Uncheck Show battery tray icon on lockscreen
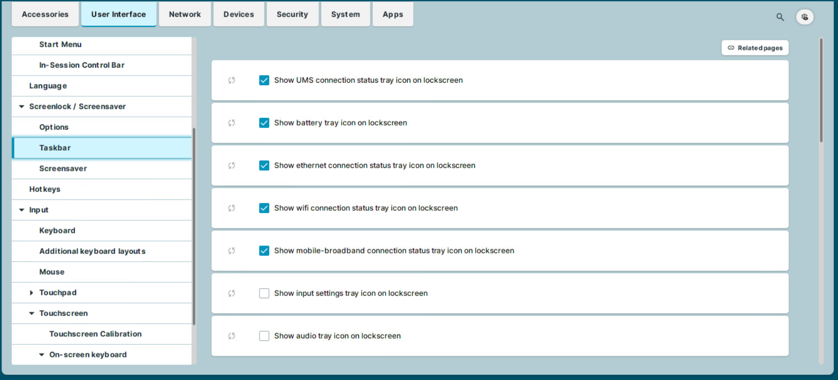 coord(264,123)
